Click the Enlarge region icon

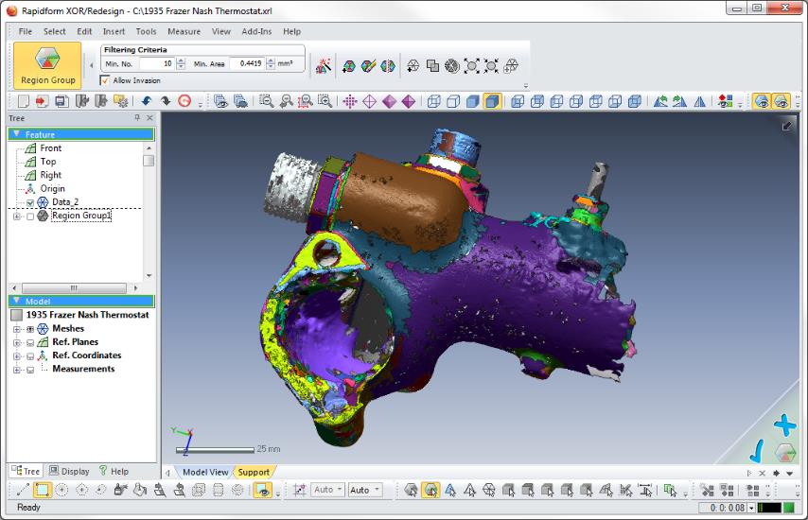pos(471,66)
